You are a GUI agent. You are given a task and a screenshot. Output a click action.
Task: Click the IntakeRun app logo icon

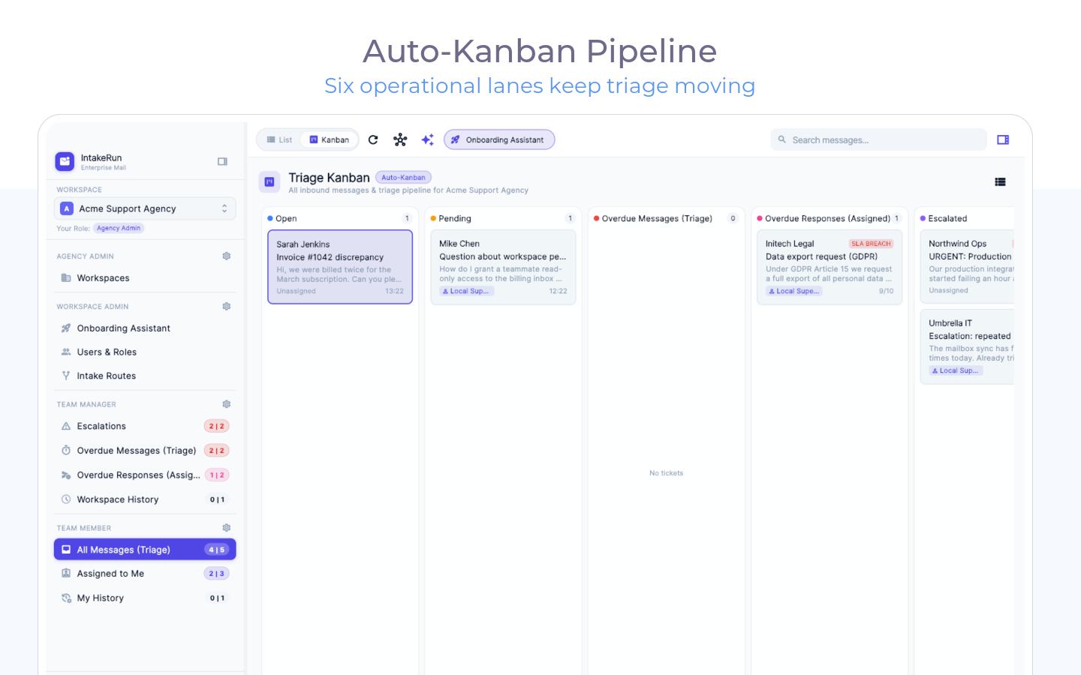pyautogui.click(x=65, y=161)
